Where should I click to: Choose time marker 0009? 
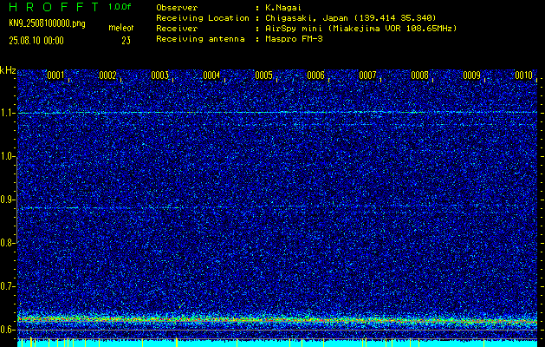pyautogui.click(x=471, y=75)
